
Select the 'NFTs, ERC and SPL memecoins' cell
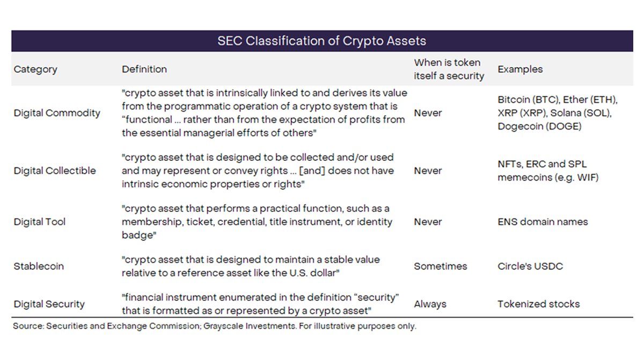pyautogui.click(x=547, y=171)
